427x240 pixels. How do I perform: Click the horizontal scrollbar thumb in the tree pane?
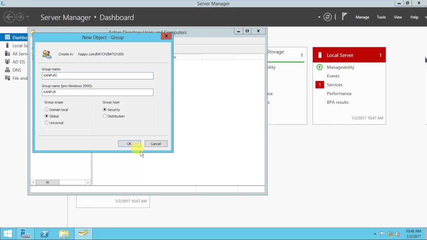(x=47, y=182)
